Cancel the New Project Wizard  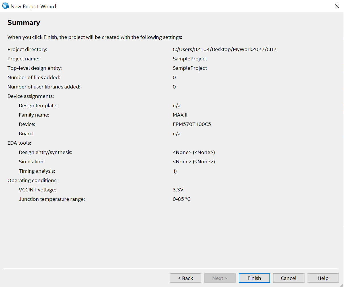tap(289, 278)
